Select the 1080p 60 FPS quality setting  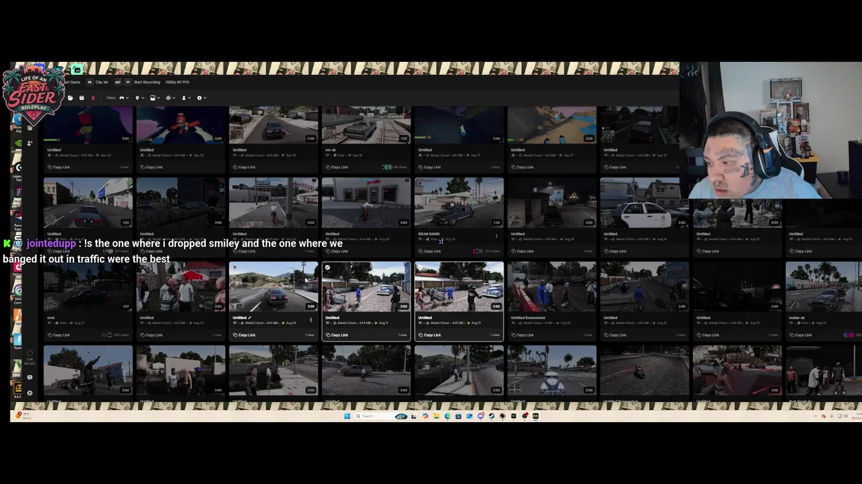(177, 82)
